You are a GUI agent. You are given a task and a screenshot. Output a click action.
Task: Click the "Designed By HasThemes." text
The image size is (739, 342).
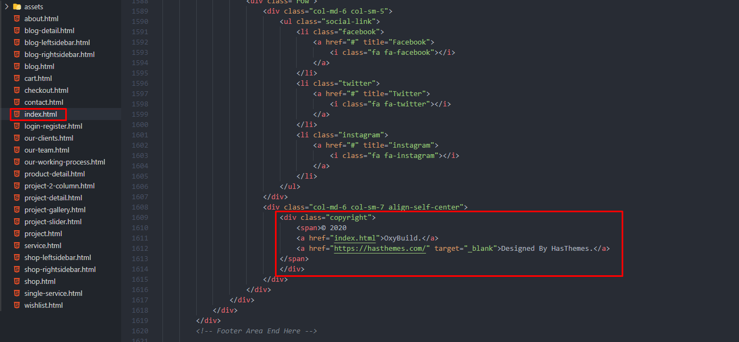coord(547,248)
